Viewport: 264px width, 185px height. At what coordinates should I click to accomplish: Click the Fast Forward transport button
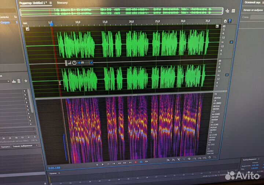coord(125,163)
